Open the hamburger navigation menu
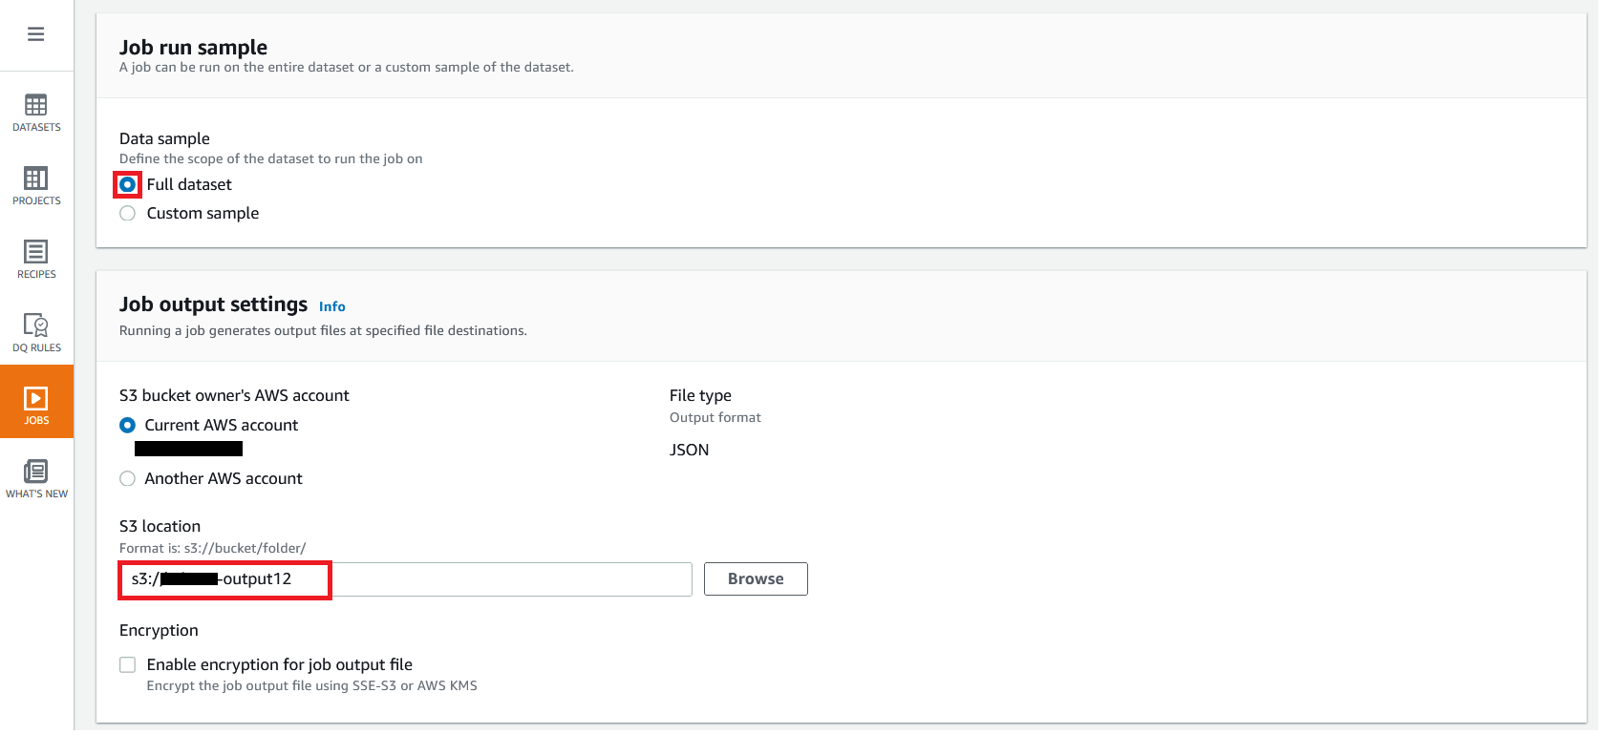This screenshot has height=735, width=1600. (35, 34)
